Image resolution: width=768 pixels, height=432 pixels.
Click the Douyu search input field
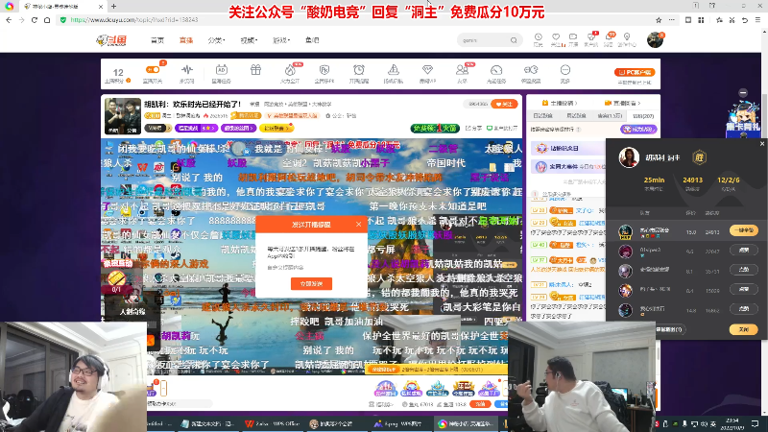(484, 40)
